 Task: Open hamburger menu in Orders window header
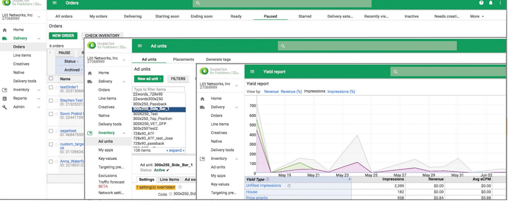coord(54,3)
